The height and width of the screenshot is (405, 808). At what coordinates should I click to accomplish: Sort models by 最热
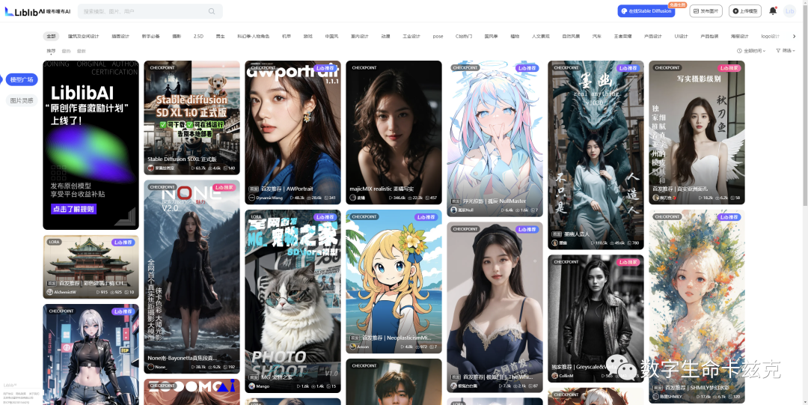click(66, 51)
